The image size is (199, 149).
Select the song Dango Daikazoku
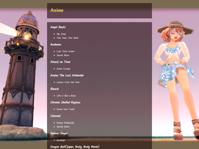[66, 123]
